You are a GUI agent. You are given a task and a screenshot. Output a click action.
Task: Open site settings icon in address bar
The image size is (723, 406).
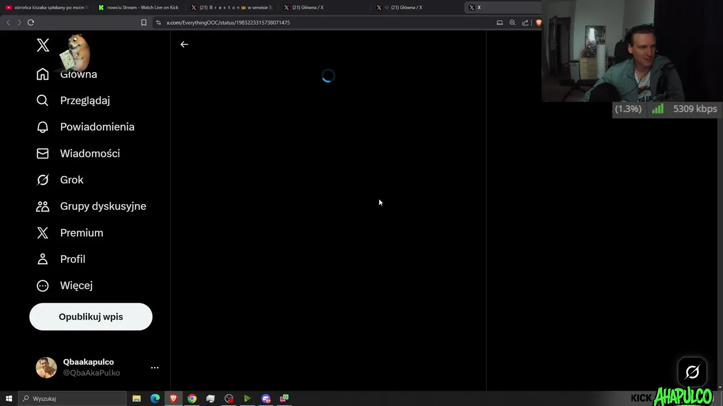click(159, 23)
